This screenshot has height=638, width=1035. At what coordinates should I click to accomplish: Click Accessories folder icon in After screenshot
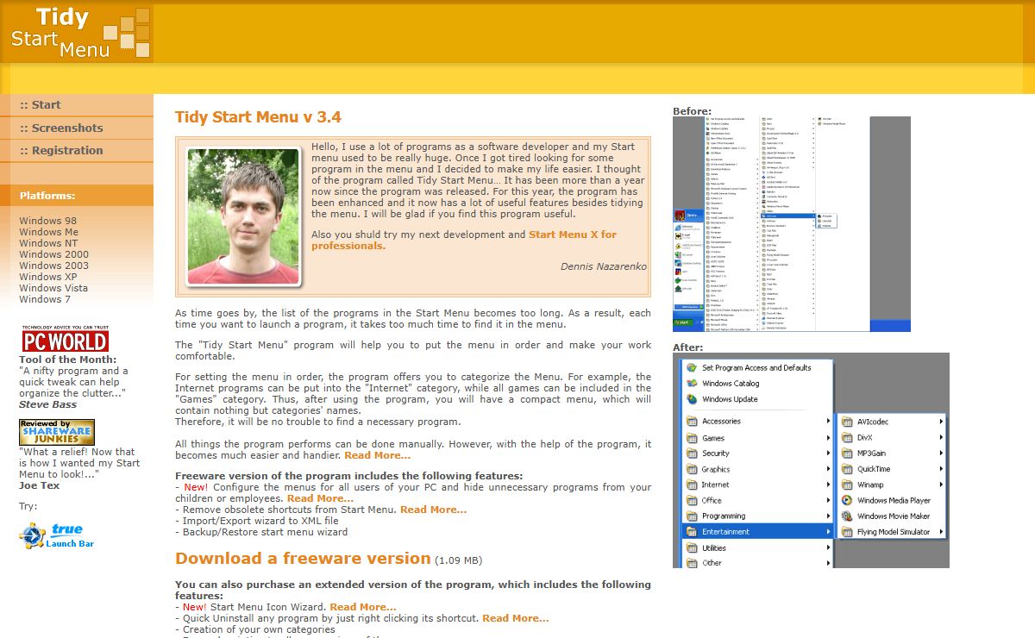692,421
